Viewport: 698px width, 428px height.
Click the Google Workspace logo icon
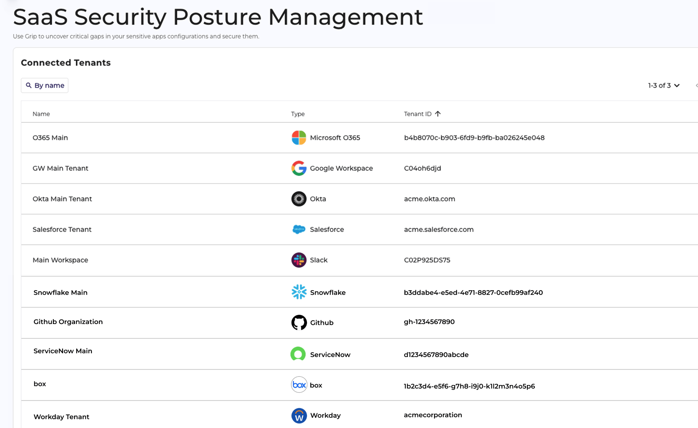(299, 168)
